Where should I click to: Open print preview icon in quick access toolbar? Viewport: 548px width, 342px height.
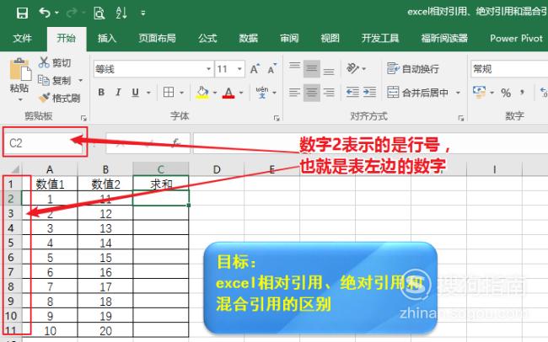99,13
